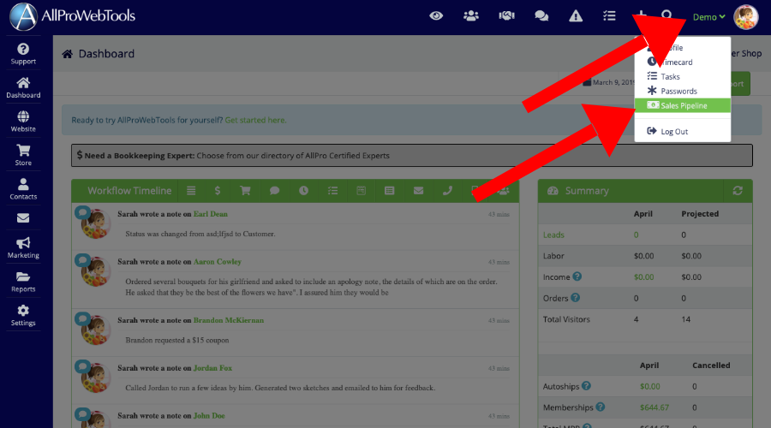Image resolution: width=771 pixels, height=428 pixels.
Task: Select Sales Pipeline from the Demo menu
Action: (682, 105)
